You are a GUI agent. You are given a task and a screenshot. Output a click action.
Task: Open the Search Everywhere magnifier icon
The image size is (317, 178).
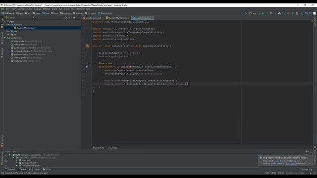[x=311, y=13]
